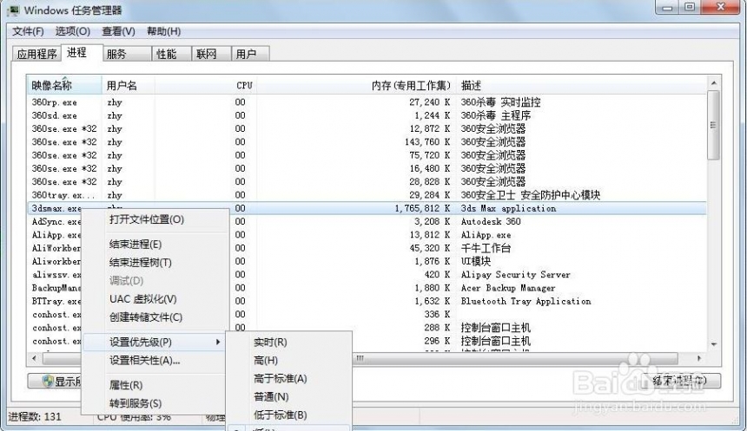The width and height of the screenshot is (747, 431).
Task: Switch to the 联网 tab
Action: (211, 54)
